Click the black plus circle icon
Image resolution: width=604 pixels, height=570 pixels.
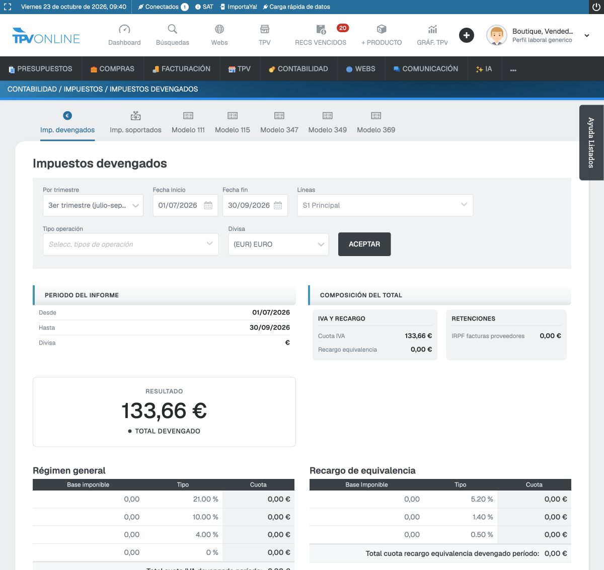pyautogui.click(x=467, y=35)
